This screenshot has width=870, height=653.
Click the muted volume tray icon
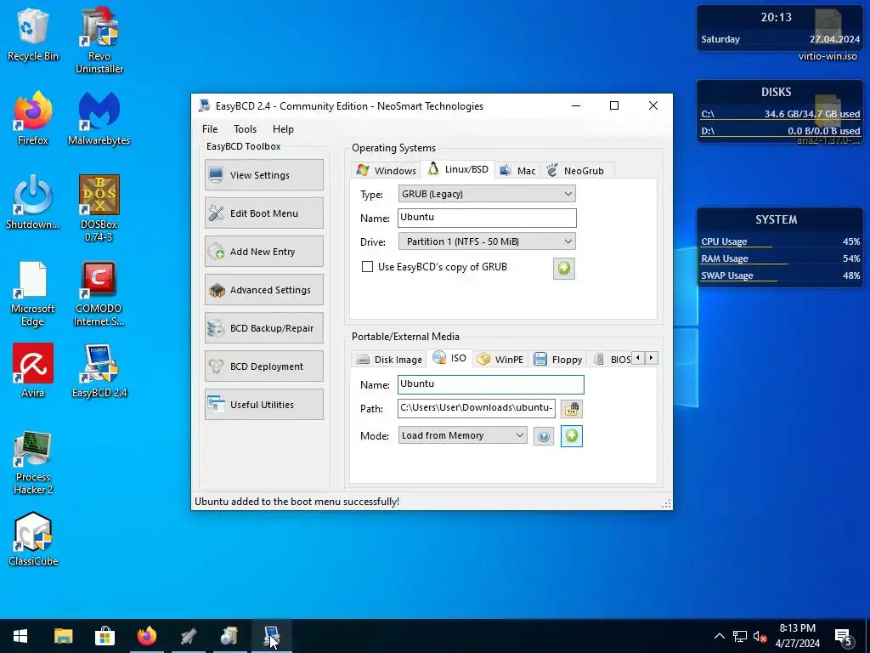pos(760,636)
